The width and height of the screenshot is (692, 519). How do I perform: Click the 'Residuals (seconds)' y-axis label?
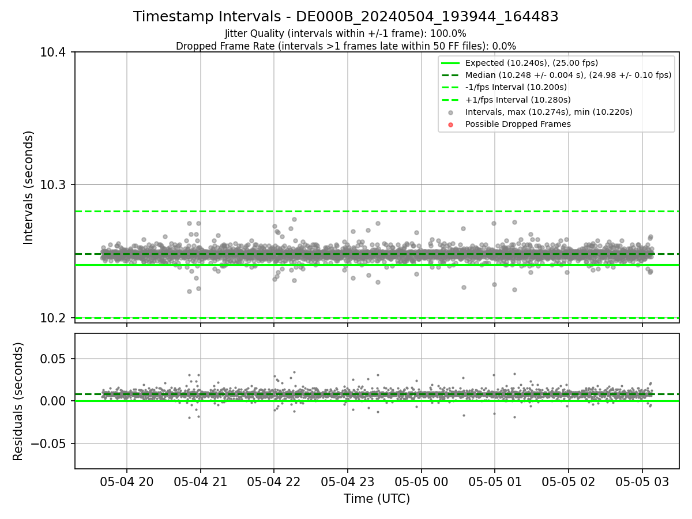click(x=18, y=401)
